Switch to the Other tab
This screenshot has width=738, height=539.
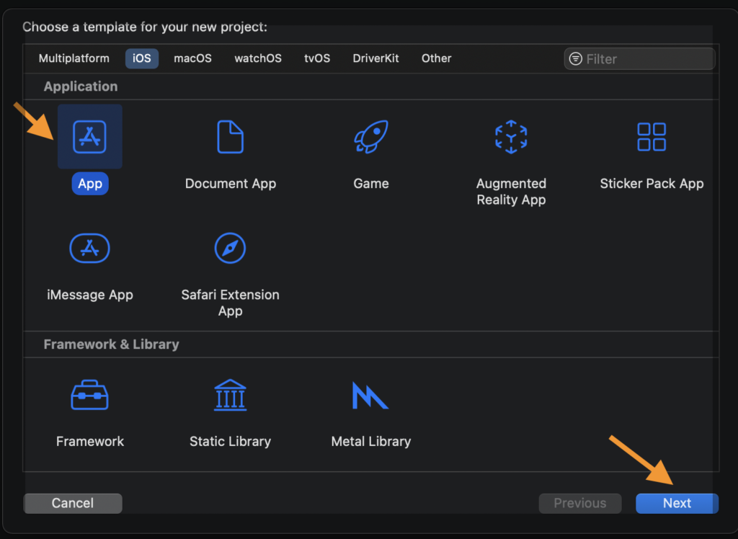point(436,58)
